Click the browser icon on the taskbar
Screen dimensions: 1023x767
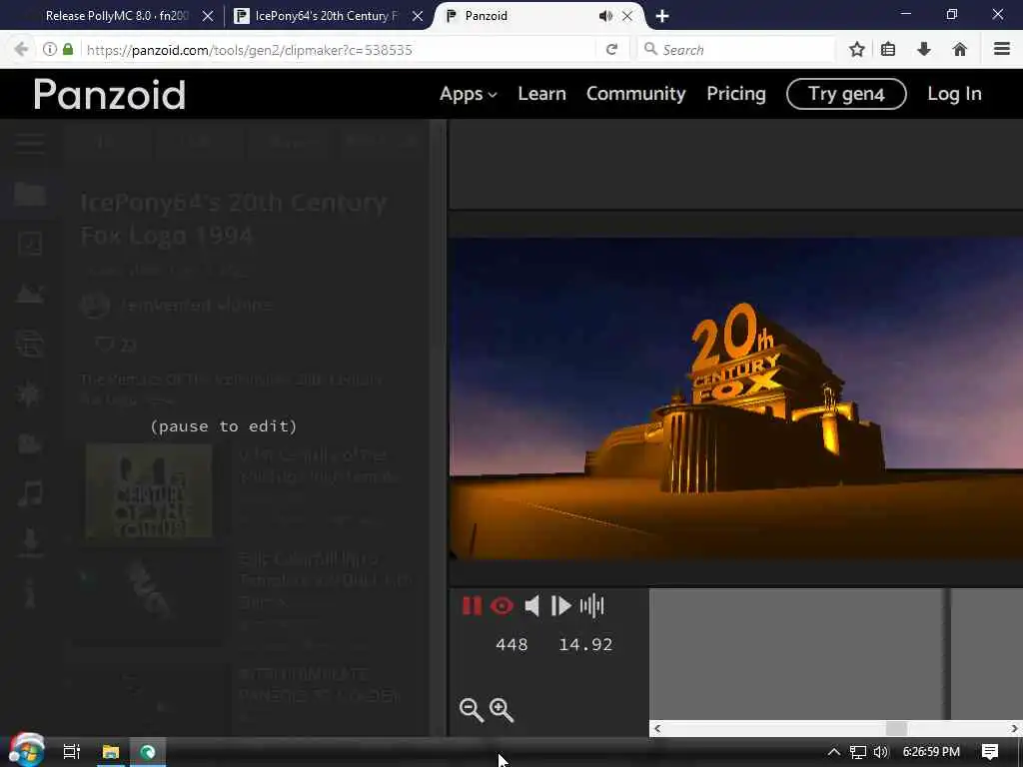(148, 752)
